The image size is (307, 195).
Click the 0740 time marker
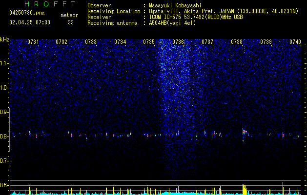point(295,42)
